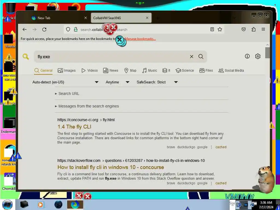This screenshot has width=280, height=210.
Task: Open the media player taskbar icon
Action: tap(40, 205)
